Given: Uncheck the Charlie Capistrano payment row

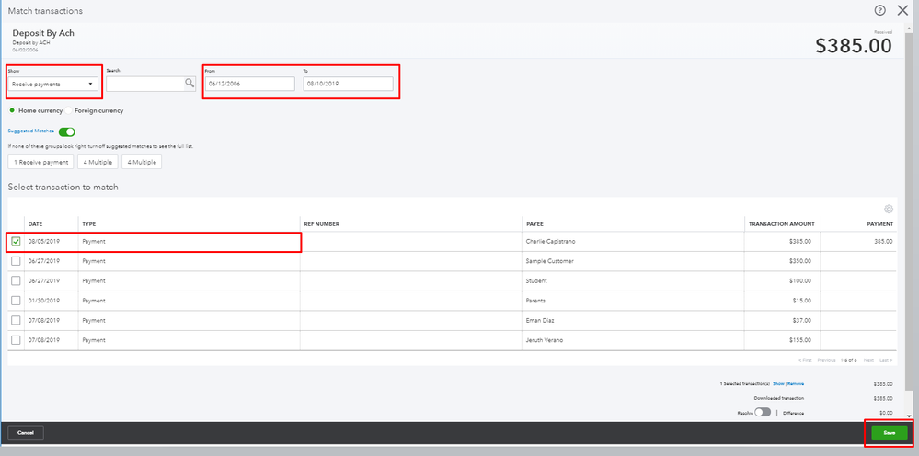Looking at the screenshot, I should [x=16, y=241].
